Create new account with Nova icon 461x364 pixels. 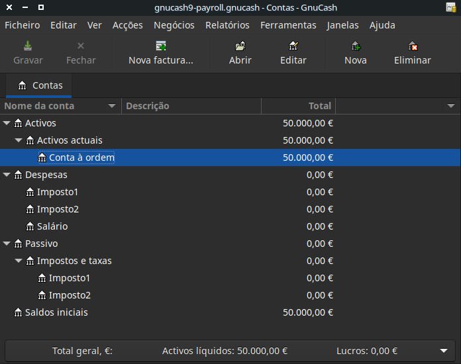tap(355, 46)
